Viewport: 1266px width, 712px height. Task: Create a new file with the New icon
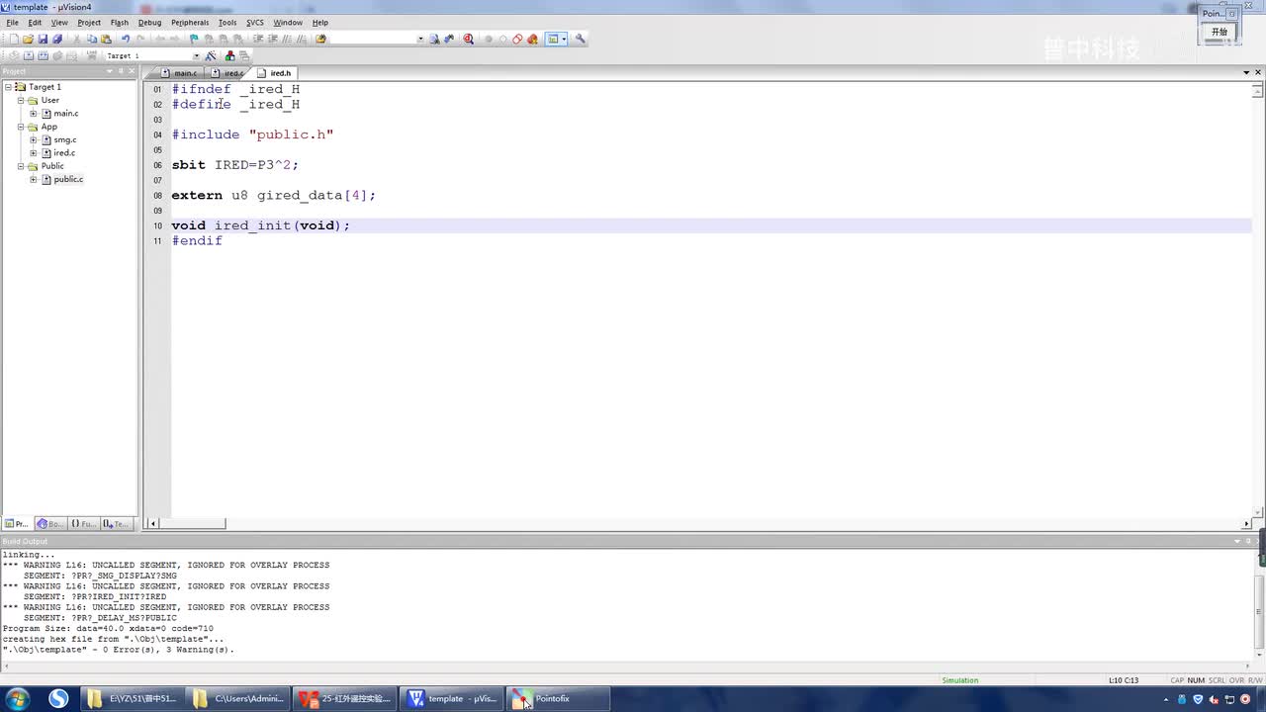pos(14,40)
